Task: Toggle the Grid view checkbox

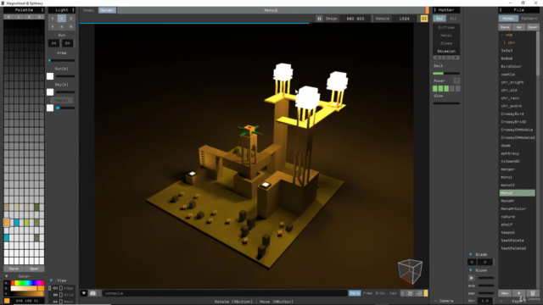Action: coord(61,295)
